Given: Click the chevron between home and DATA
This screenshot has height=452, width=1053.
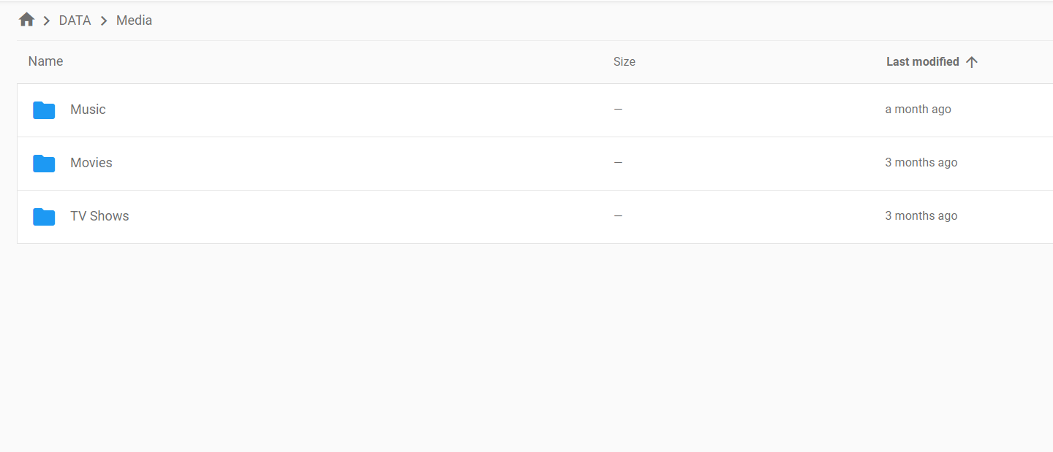Looking at the screenshot, I should pos(47,21).
